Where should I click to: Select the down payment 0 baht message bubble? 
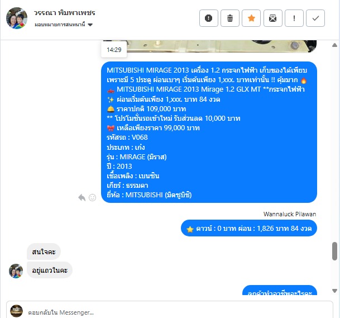click(x=249, y=228)
